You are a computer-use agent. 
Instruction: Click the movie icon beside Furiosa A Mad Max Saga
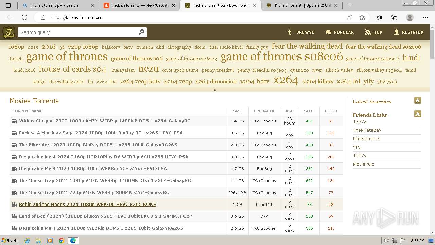pyautogui.click(x=14, y=133)
